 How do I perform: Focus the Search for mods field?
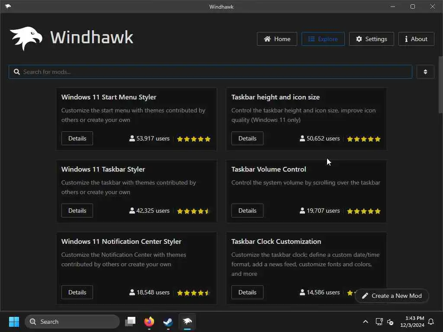tap(211, 72)
